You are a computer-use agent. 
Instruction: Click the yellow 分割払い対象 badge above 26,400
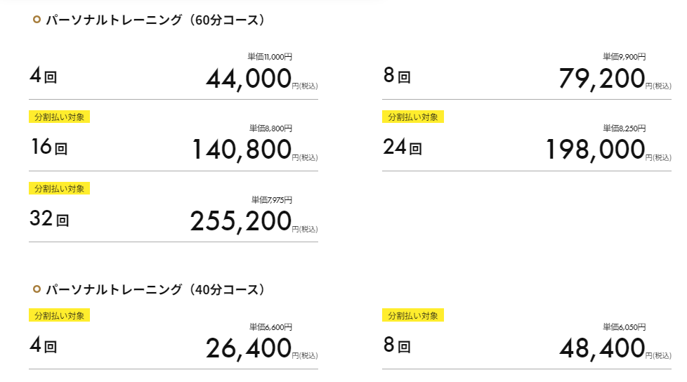(x=59, y=315)
